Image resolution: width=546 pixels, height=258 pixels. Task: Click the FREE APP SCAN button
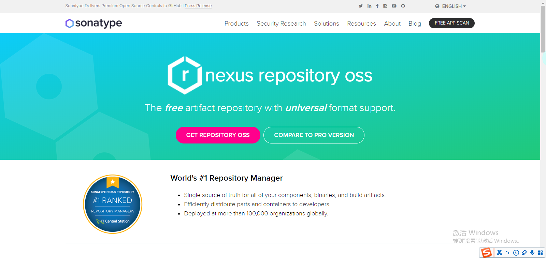point(452,23)
